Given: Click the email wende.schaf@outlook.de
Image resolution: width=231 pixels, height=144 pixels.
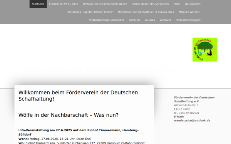Looking at the screenshot, I should [x=192, y=121].
